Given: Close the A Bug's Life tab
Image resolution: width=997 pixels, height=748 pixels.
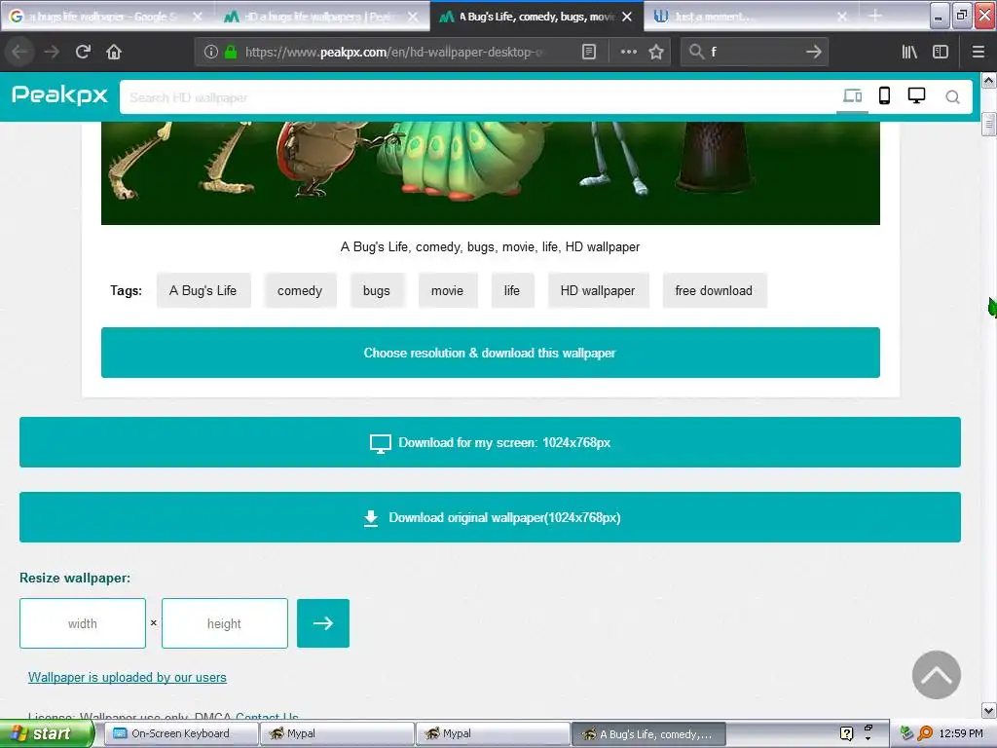Looking at the screenshot, I should pos(627,17).
